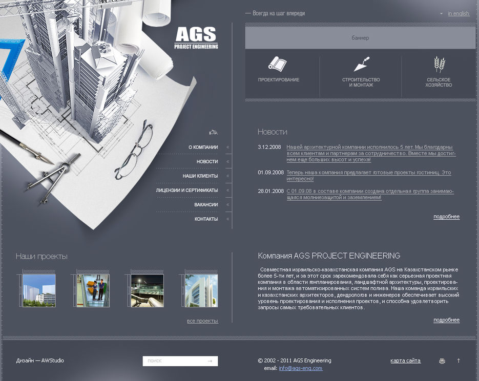Click the news date '3.12.2008'
479x381 pixels.
pos(269,147)
